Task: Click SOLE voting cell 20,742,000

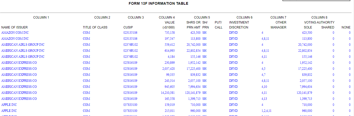Action: click(305, 45)
